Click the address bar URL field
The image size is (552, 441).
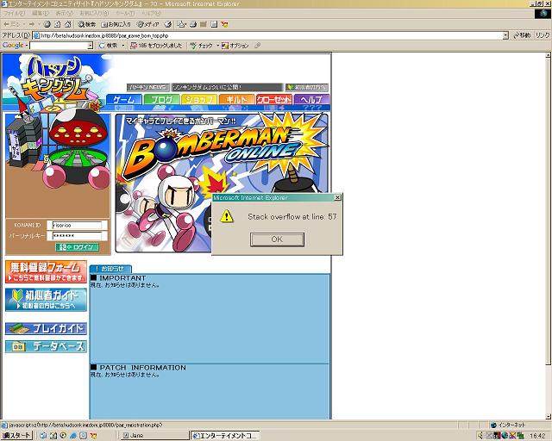(270, 35)
